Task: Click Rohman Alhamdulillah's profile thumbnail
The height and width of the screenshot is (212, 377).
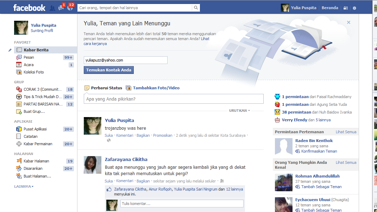Action: coord(284,182)
